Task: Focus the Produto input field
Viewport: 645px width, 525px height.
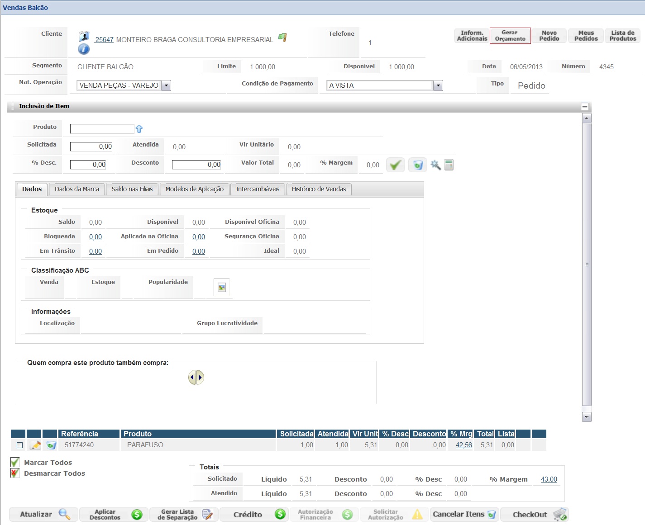Action: [x=102, y=129]
